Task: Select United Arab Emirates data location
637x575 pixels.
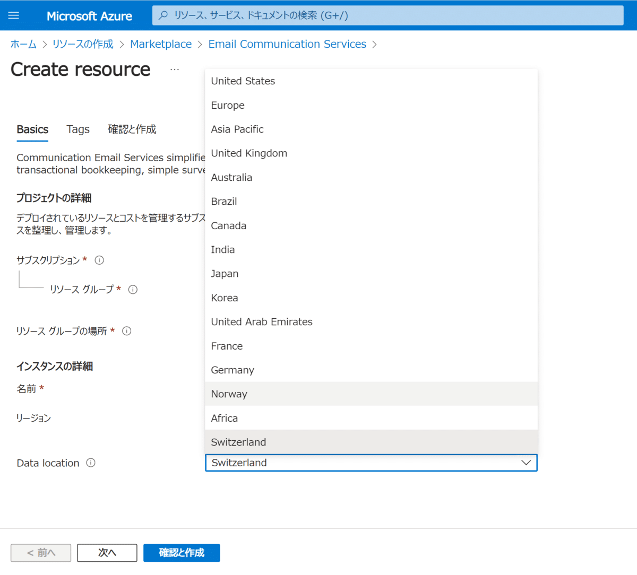Action: tap(371, 322)
